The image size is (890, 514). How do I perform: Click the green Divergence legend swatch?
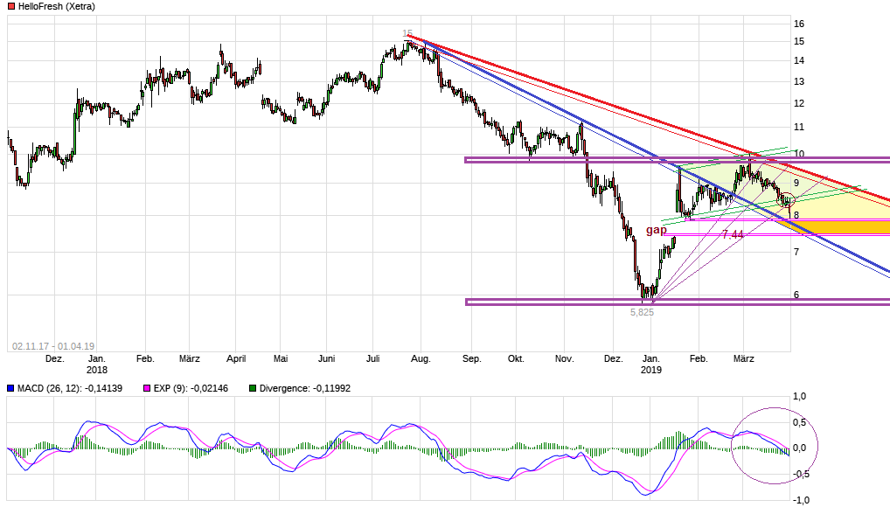pyautogui.click(x=253, y=389)
